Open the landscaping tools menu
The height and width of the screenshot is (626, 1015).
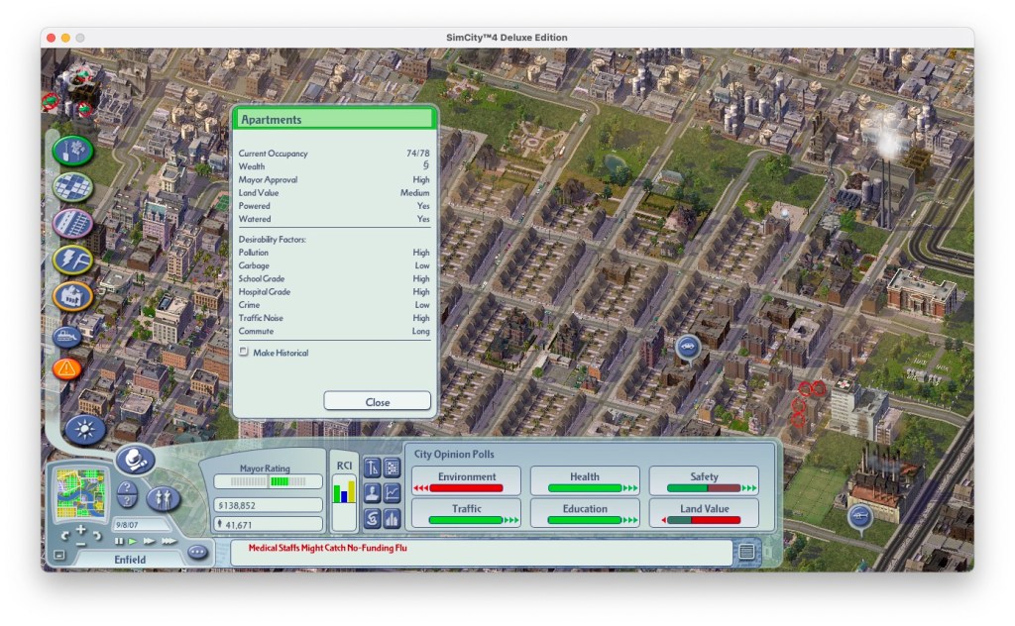(x=72, y=151)
